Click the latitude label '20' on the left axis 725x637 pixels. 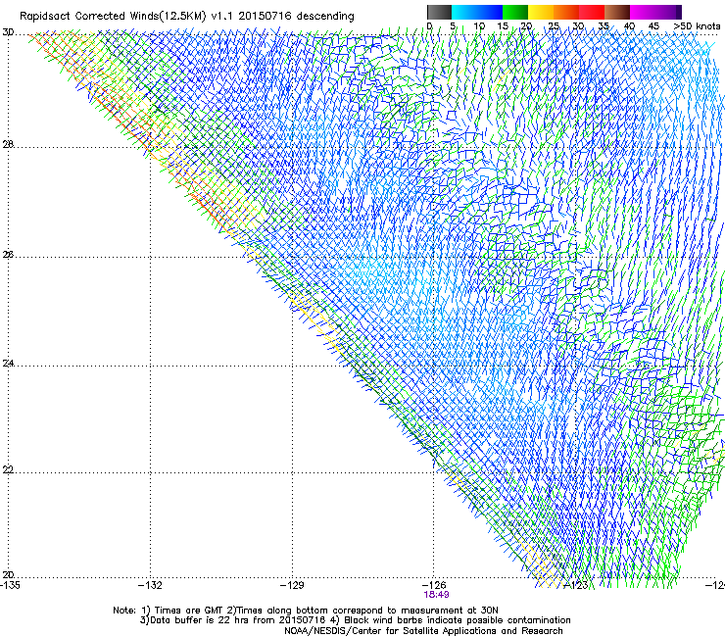[8, 574]
